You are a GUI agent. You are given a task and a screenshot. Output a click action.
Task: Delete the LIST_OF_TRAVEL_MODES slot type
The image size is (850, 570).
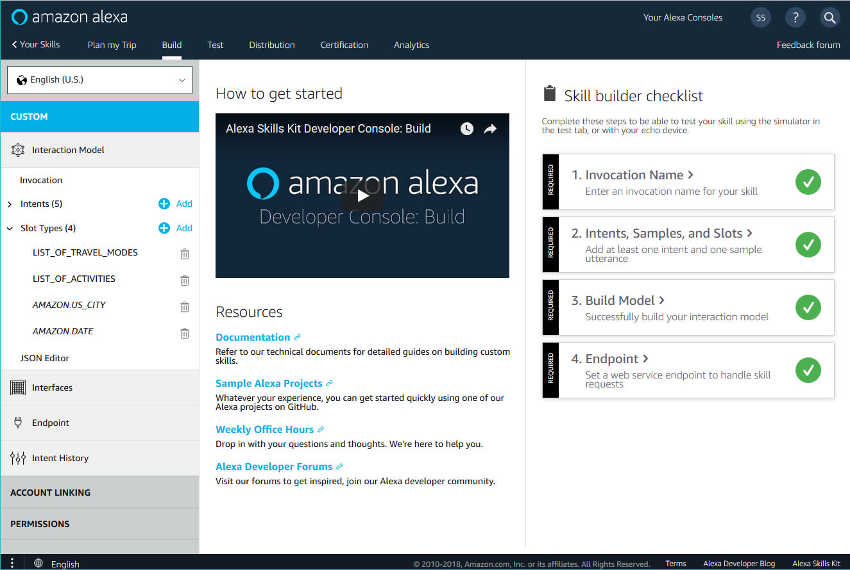(x=185, y=254)
